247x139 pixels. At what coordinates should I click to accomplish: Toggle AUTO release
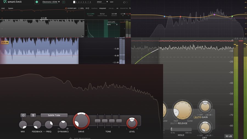click(174, 123)
